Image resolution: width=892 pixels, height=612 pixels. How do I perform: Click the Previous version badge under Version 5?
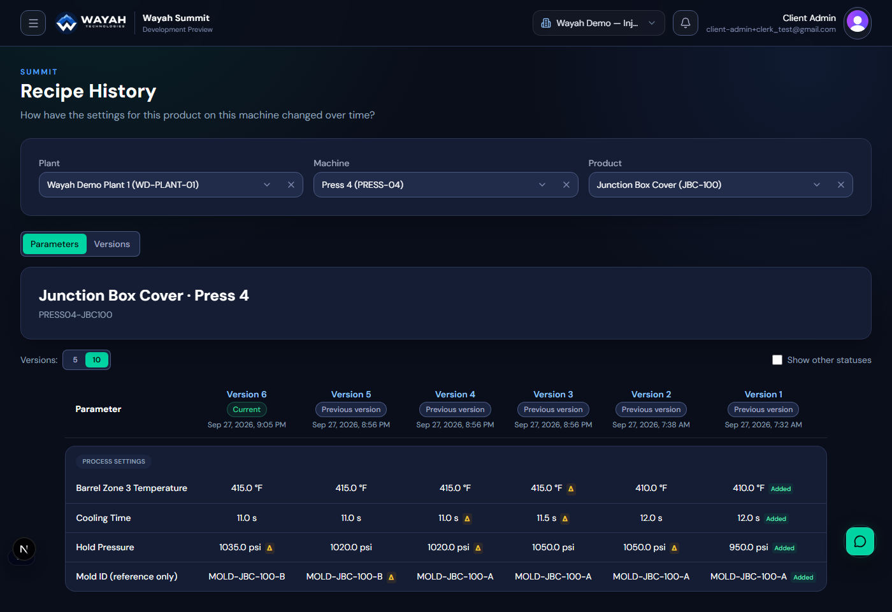coord(351,409)
